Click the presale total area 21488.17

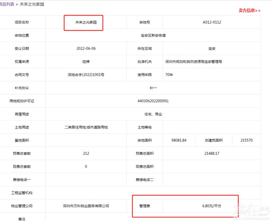tap(211, 153)
